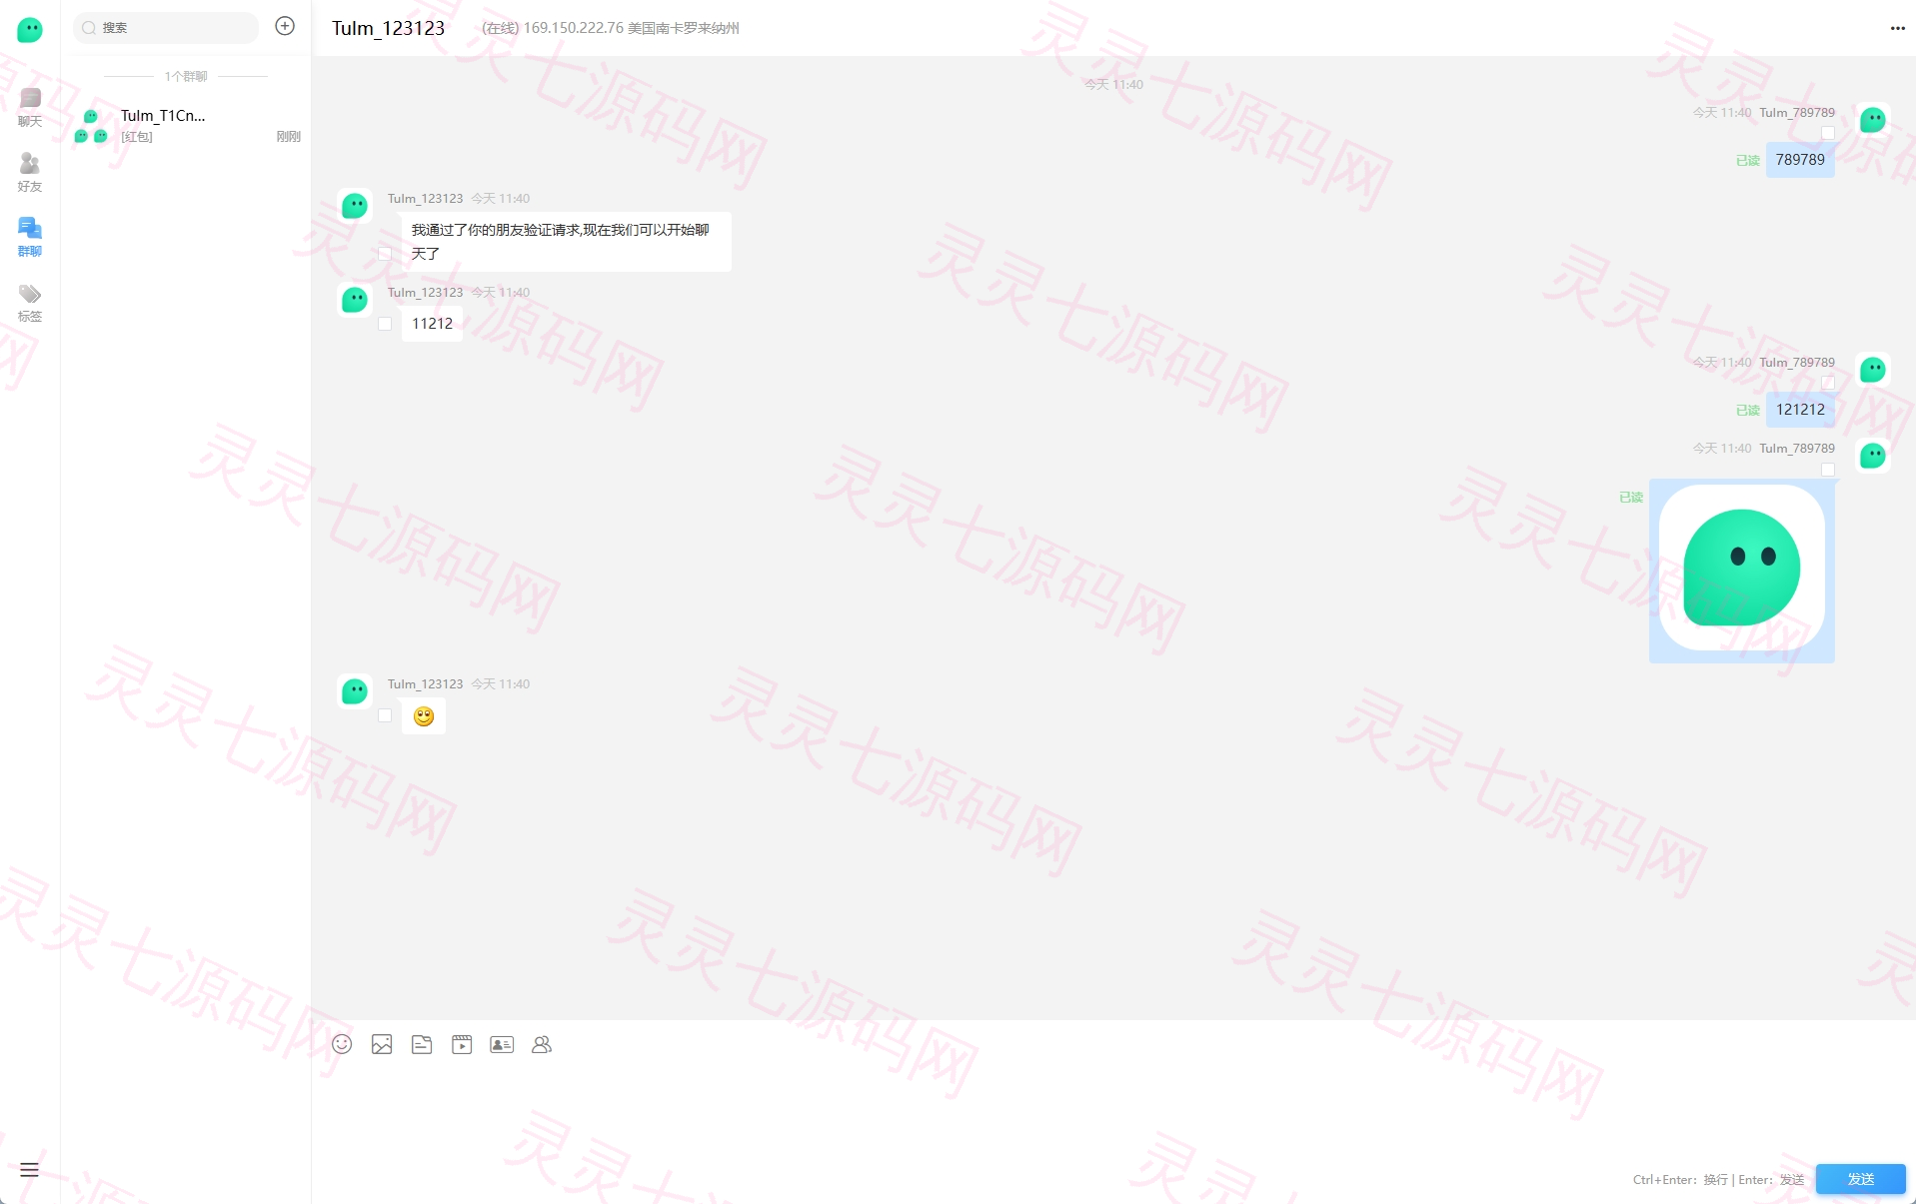Switch to the 好友 friends tab
This screenshot has width=1916, height=1204.
point(30,173)
